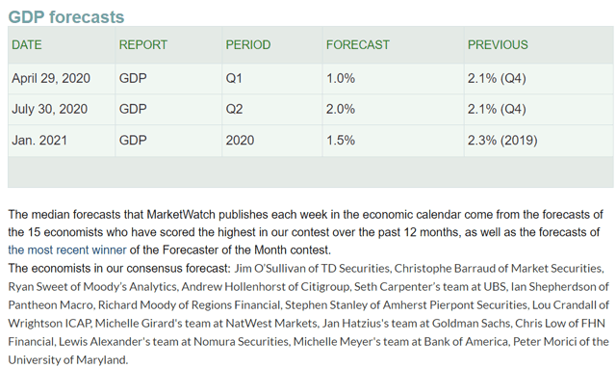The image size is (616, 368).
Task: Select the PREVIOUS column header
Action: tap(498, 45)
